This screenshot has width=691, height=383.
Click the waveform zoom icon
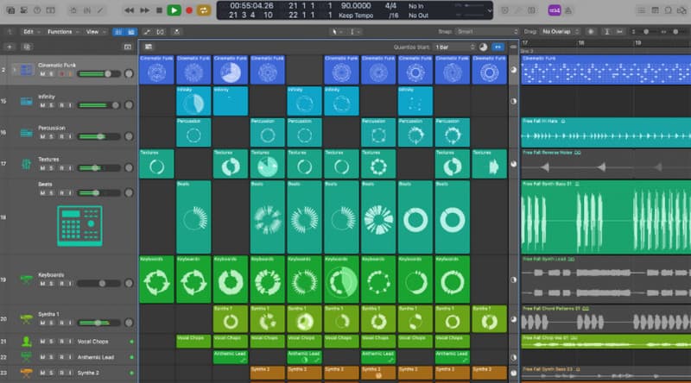tap(591, 32)
